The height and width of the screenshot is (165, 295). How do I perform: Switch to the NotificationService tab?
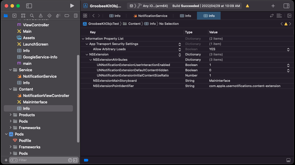(x=150, y=16)
